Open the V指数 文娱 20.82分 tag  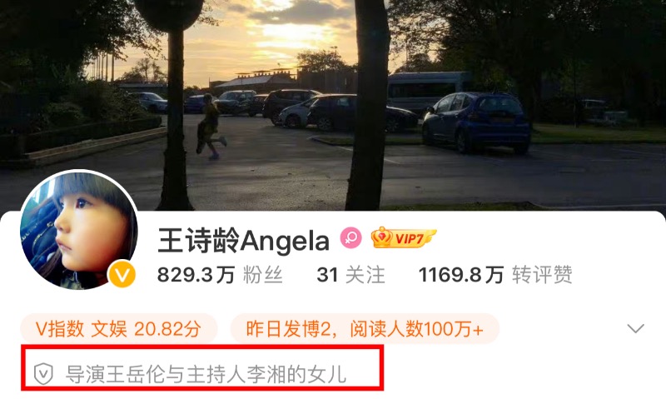pyautogui.click(x=118, y=329)
